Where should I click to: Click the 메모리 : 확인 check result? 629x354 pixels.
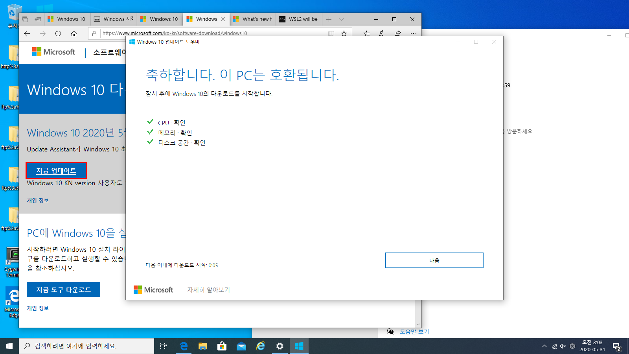click(x=175, y=133)
